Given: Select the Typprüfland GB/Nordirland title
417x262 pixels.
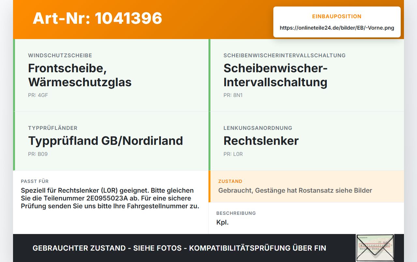Looking at the screenshot, I should point(106,141).
